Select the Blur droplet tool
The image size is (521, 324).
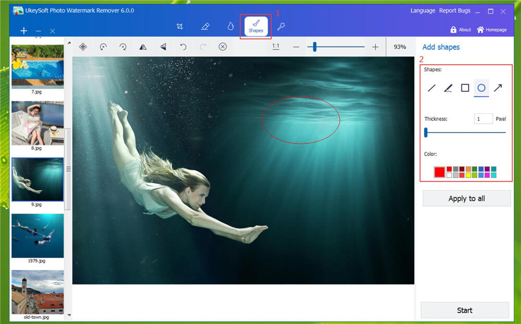(230, 26)
